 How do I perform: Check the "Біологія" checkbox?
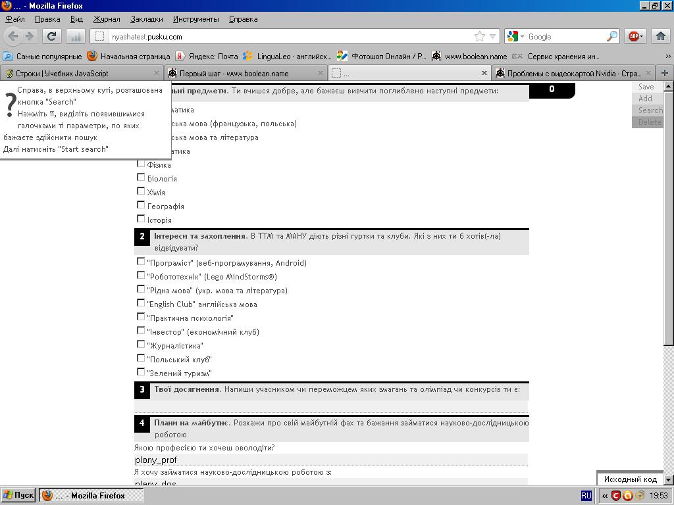pyautogui.click(x=141, y=178)
